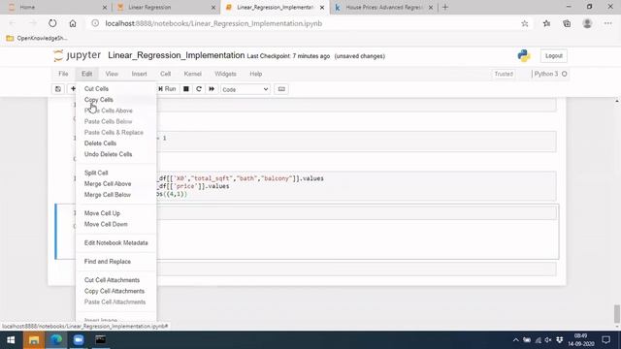The height and width of the screenshot is (349, 621).
Task: Open the OpenKnowledgeSh... bookmarks folder
Action: click(x=37, y=39)
